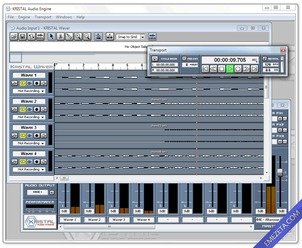Click the left locator L time field
The width and height of the screenshot is (302, 248).
coord(165,65)
